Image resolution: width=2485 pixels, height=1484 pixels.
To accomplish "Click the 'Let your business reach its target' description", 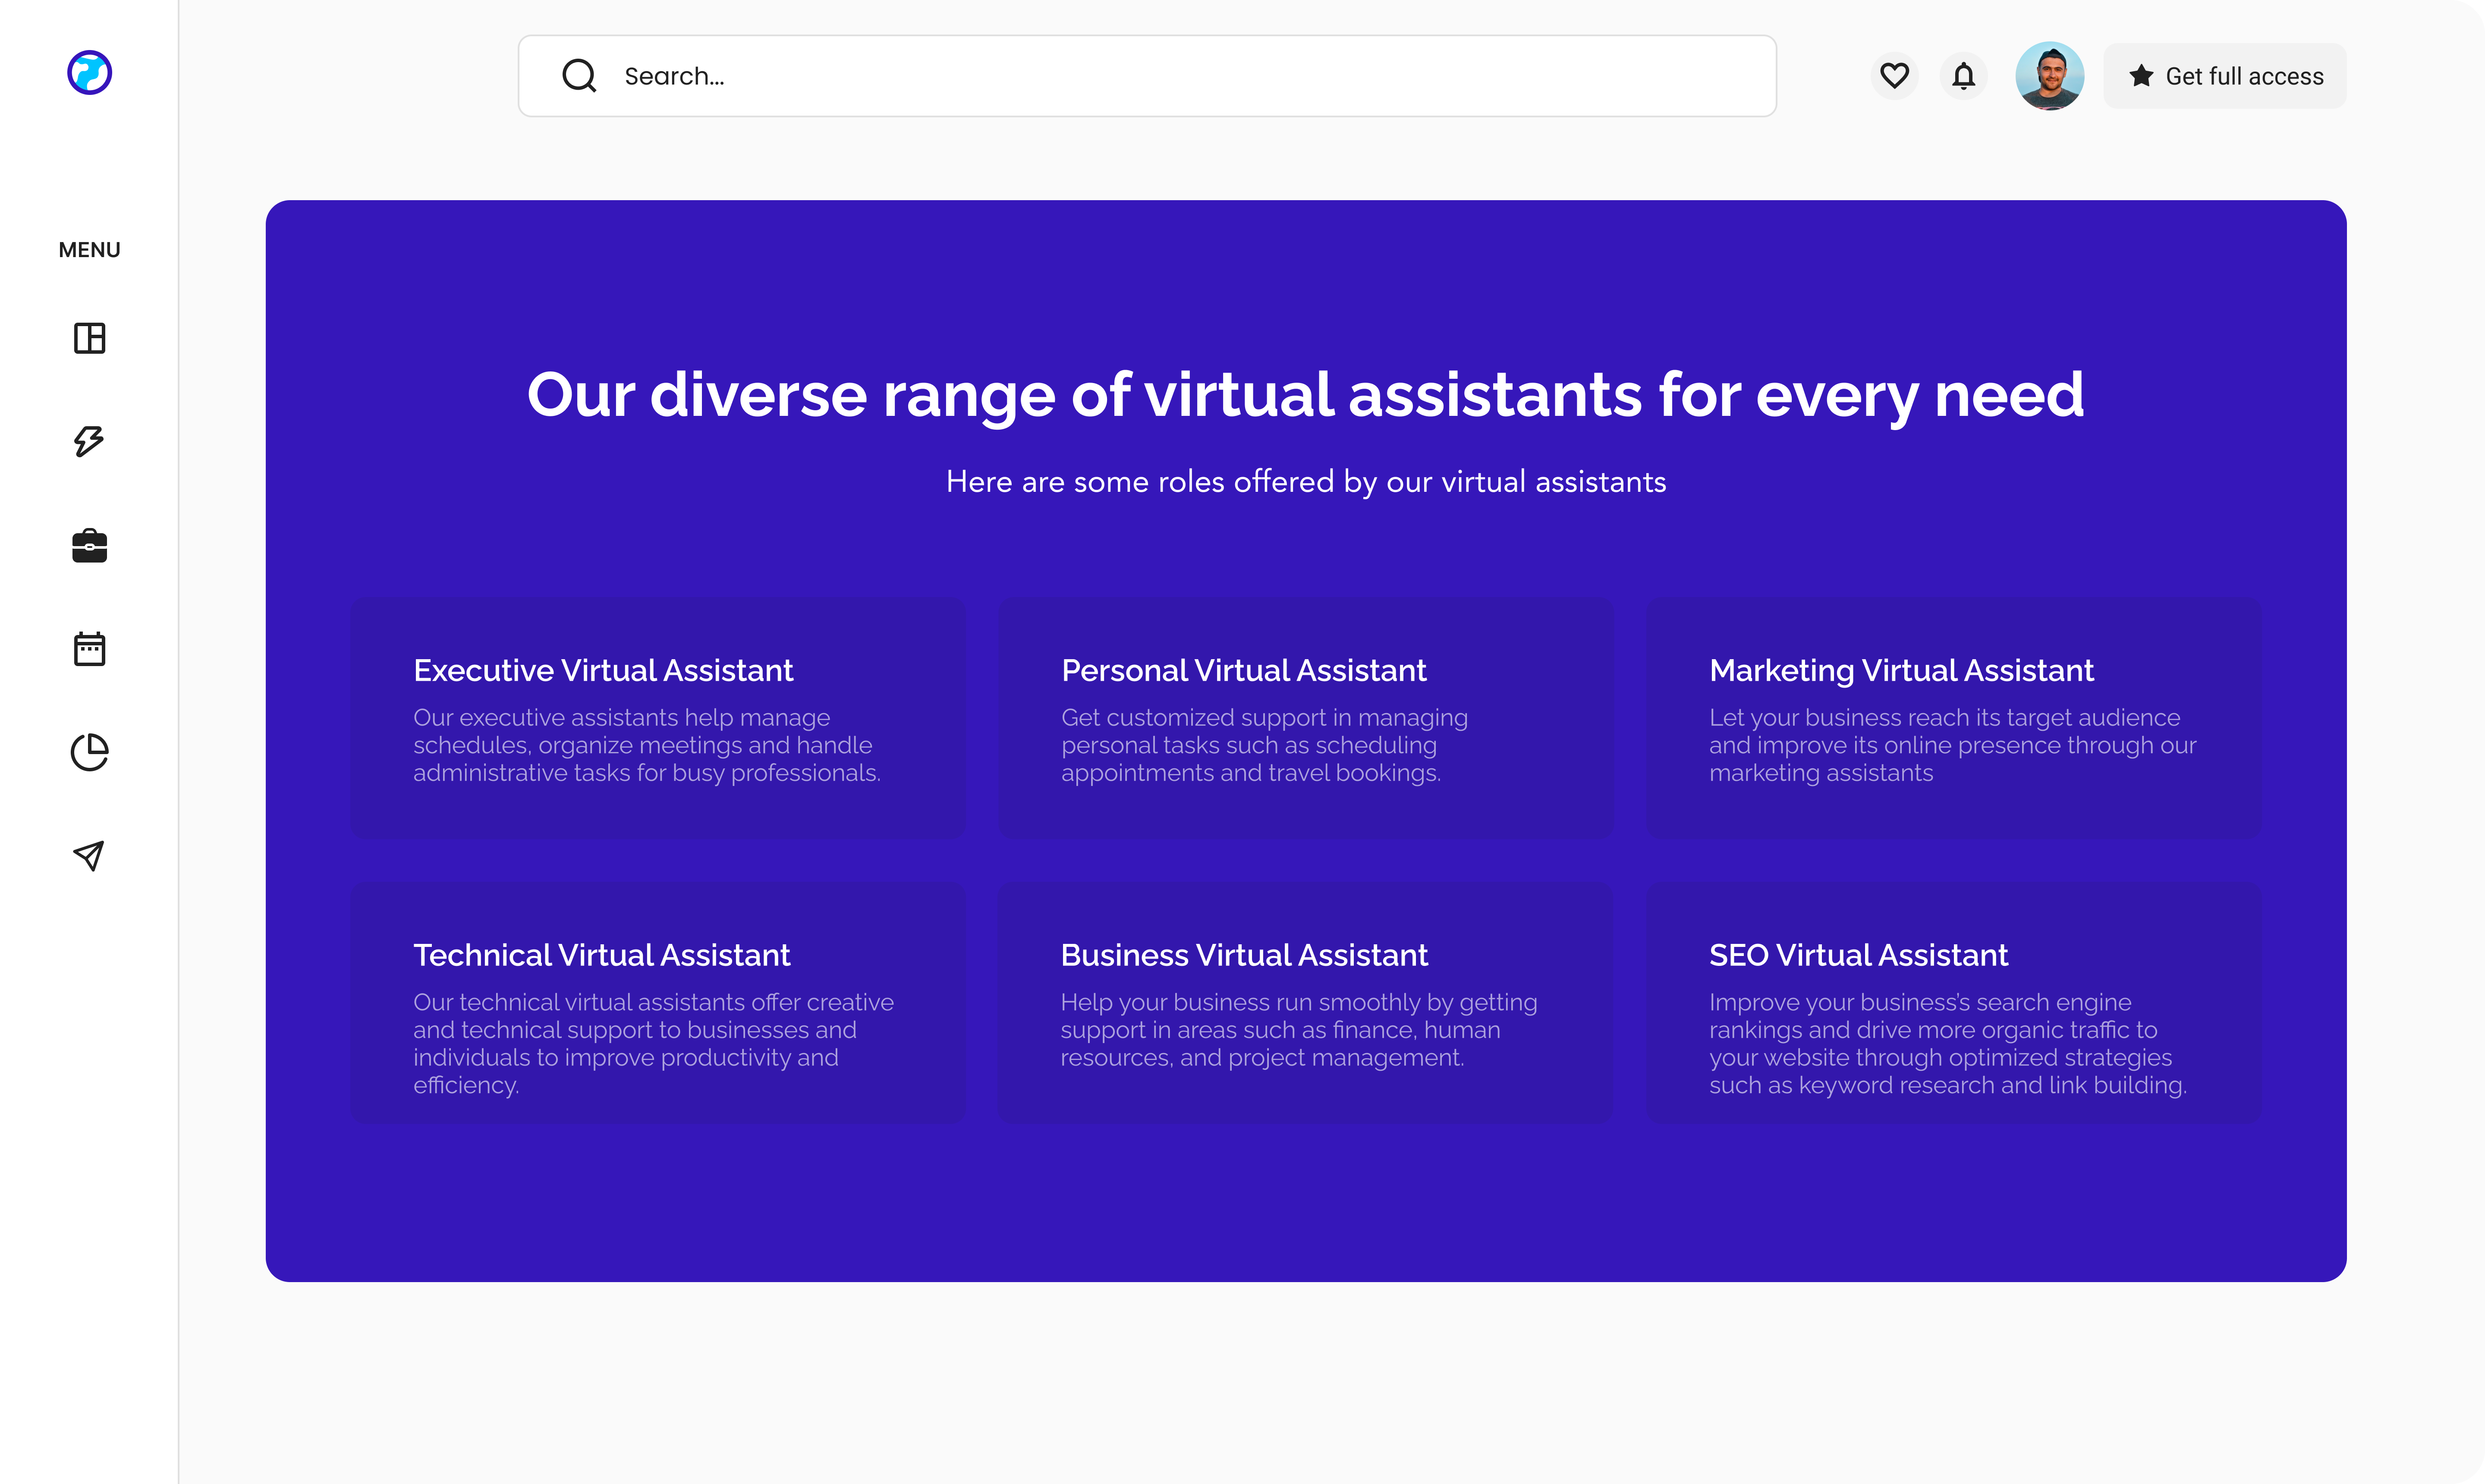I will tap(1952, 745).
